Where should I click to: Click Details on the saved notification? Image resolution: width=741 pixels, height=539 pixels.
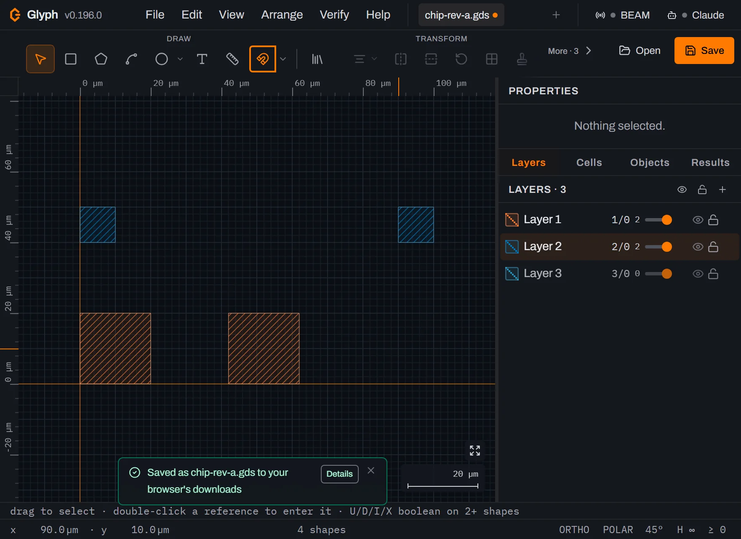click(x=340, y=474)
